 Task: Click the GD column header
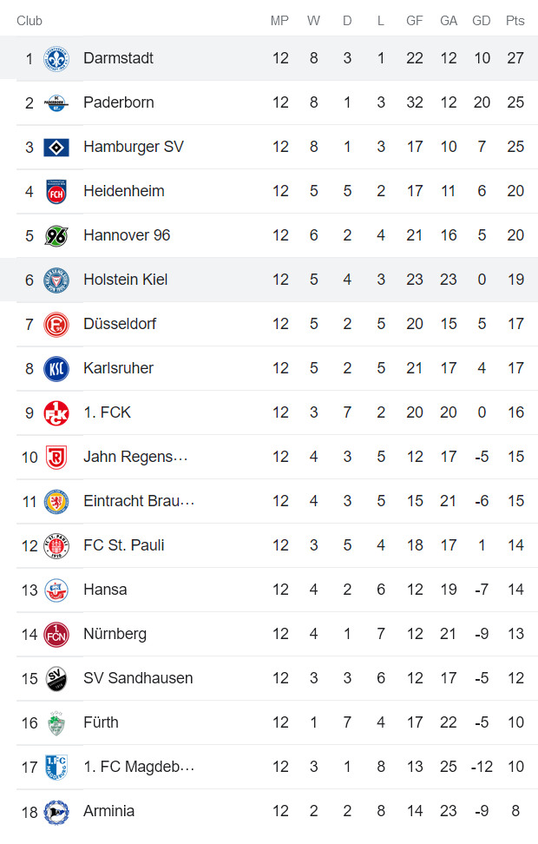coord(482,19)
